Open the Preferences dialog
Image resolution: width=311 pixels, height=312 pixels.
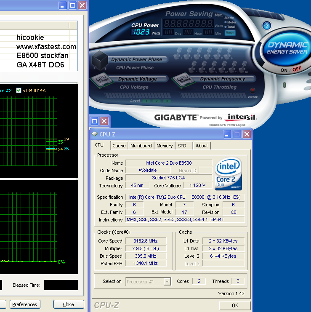tap(24, 304)
